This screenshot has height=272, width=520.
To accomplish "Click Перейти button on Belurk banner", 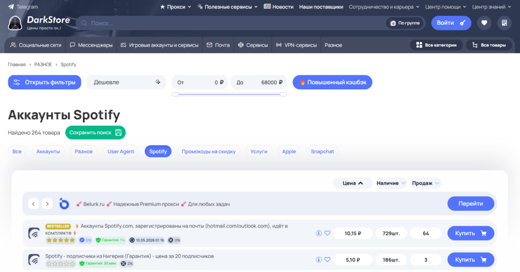I will click(x=471, y=204).
